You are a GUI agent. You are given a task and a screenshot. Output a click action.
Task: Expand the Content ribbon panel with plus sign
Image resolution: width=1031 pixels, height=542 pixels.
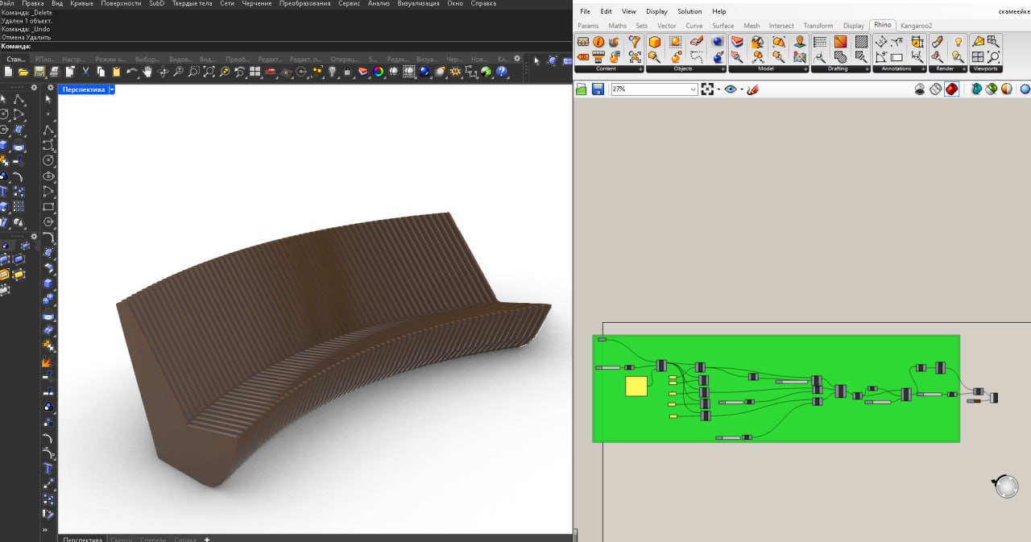641,69
